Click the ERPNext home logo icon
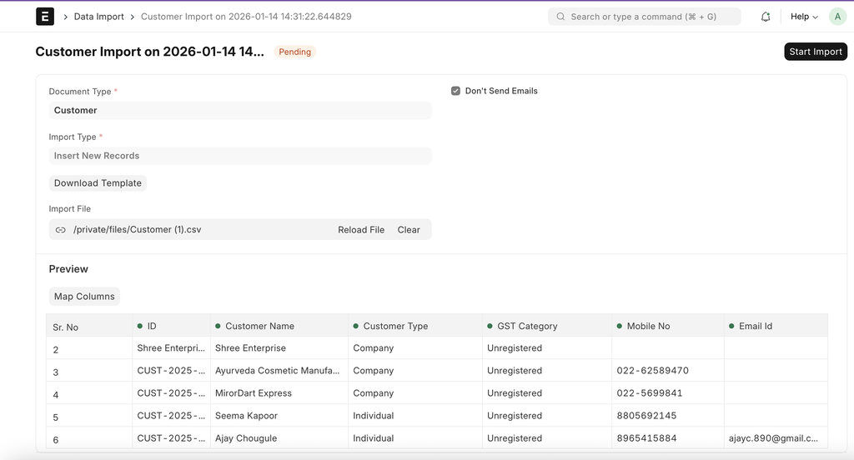 (x=45, y=17)
